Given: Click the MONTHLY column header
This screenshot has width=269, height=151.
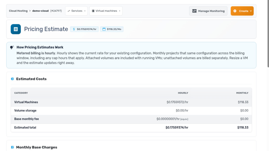Looking at the screenshot, I should coord(242,93).
